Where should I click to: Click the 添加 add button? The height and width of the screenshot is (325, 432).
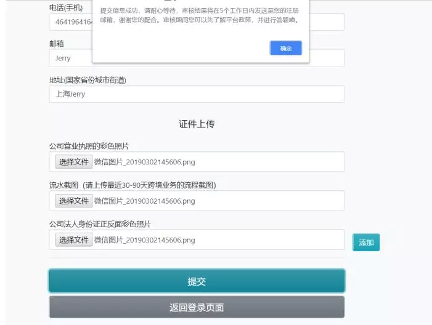pyautogui.click(x=366, y=243)
